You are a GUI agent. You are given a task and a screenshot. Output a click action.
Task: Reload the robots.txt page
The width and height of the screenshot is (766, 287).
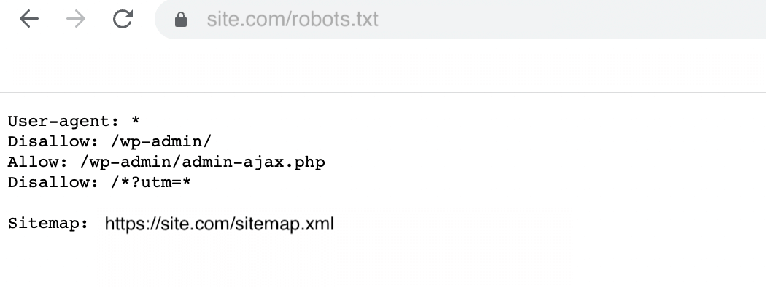pyautogui.click(x=123, y=19)
